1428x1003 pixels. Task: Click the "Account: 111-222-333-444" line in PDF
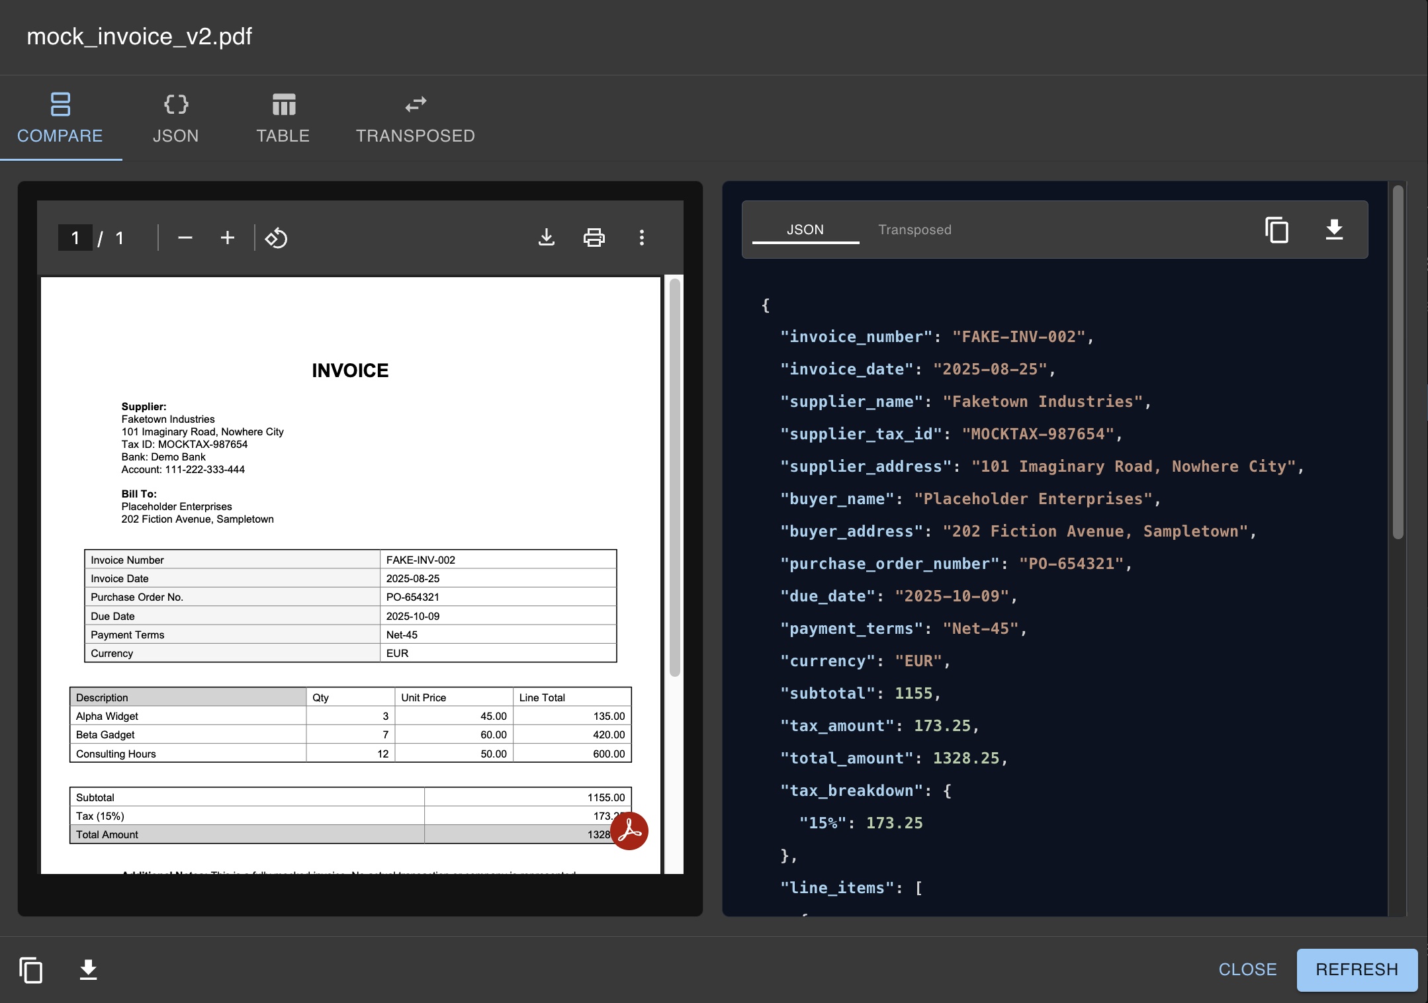183,469
